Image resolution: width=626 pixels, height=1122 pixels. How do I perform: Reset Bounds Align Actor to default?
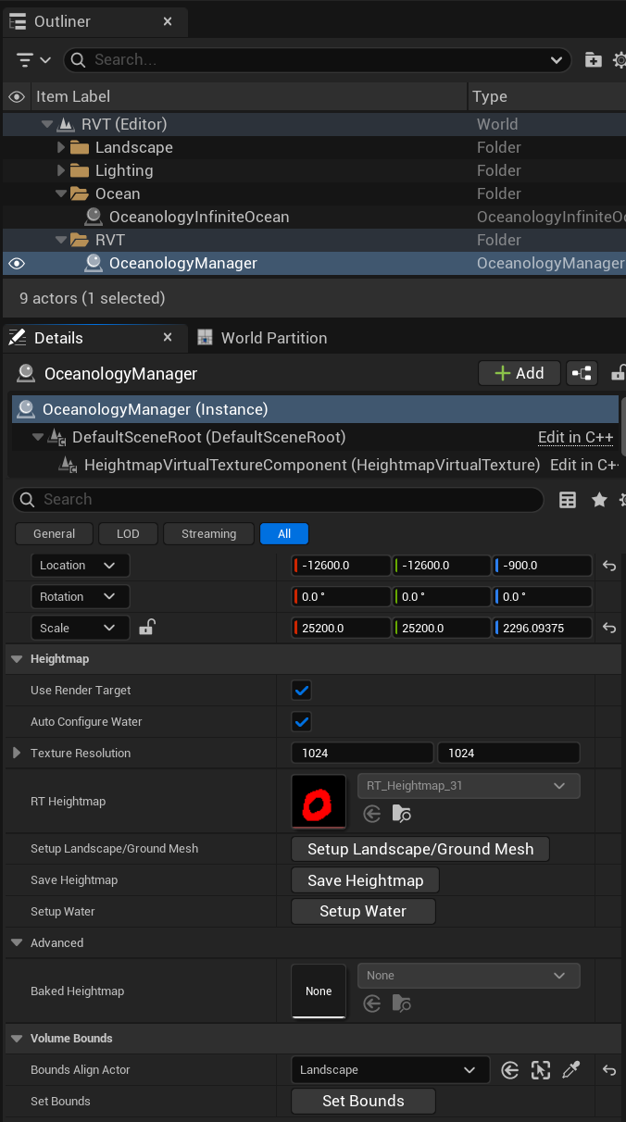[x=609, y=1070]
